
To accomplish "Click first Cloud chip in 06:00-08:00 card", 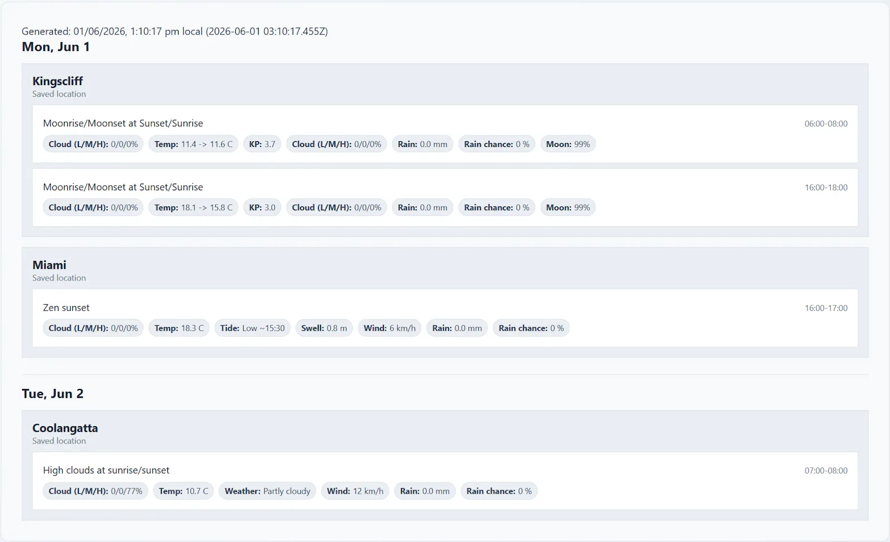I will (x=93, y=144).
